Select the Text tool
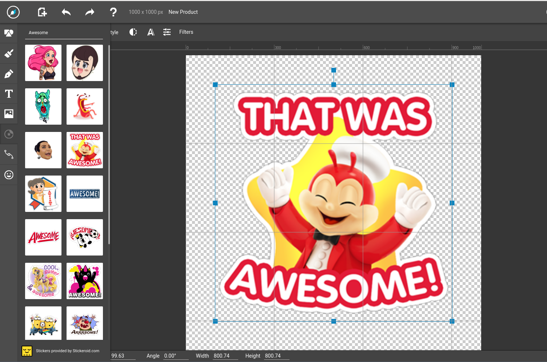Image resolution: width=547 pixels, height=362 pixels. click(x=9, y=94)
